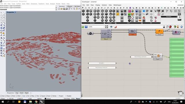Click the pink gradient component icon in Input panel
Screen dimensions: 185x104
point(129,11)
